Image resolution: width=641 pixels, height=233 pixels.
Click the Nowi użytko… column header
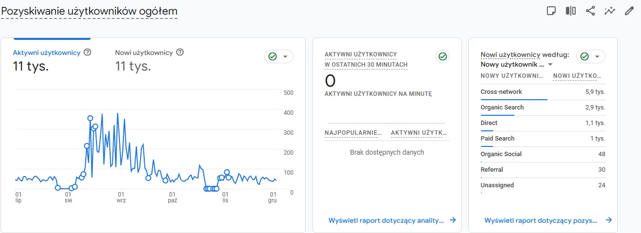pyautogui.click(x=577, y=76)
